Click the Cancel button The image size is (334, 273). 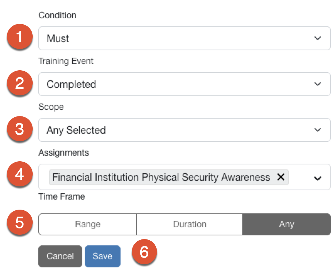pyautogui.click(x=60, y=256)
